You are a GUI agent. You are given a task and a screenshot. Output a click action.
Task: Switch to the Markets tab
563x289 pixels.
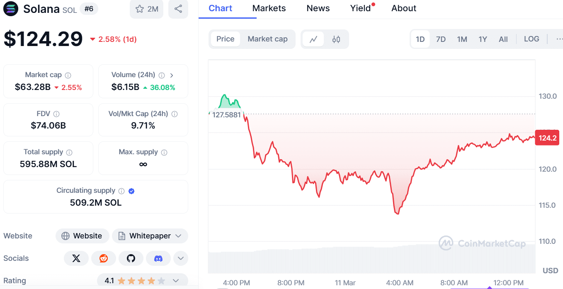[269, 8]
